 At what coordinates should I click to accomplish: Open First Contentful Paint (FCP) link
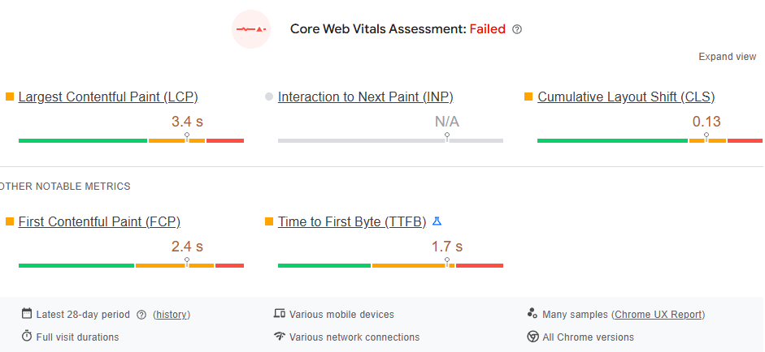[99, 222]
